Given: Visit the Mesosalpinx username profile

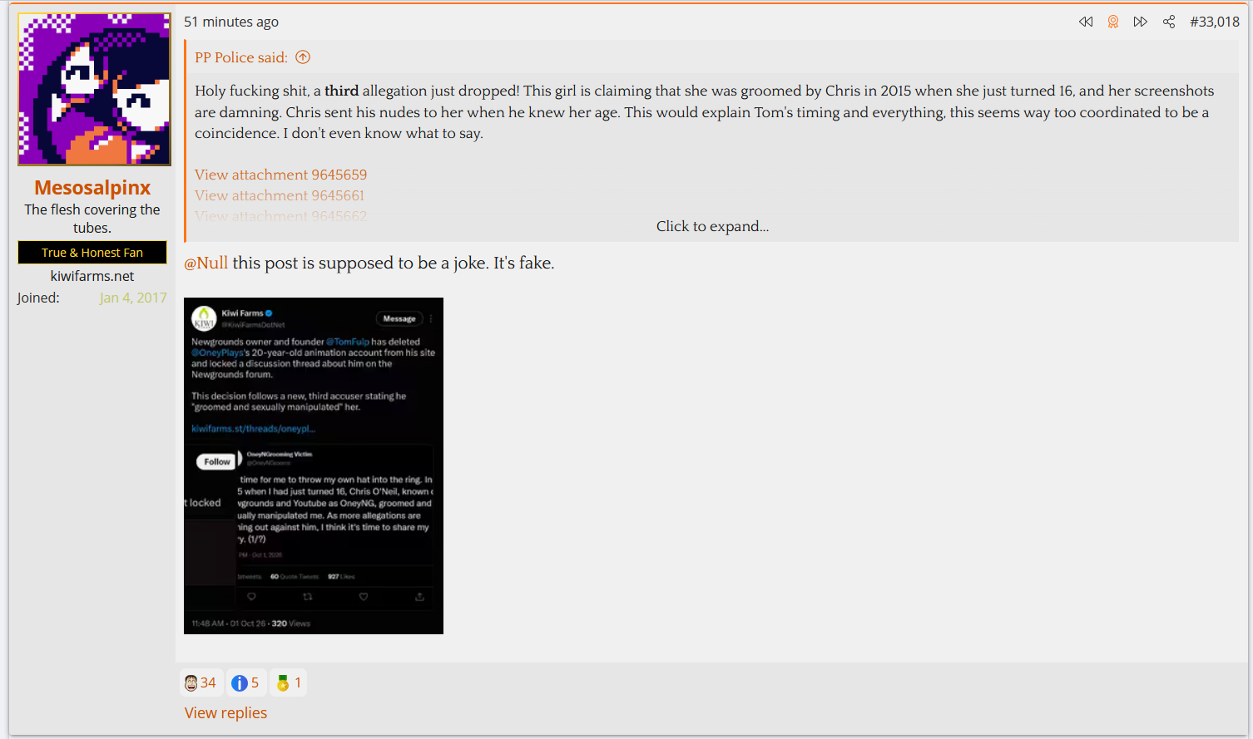Looking at the screenshot, I should pos(92,188).
